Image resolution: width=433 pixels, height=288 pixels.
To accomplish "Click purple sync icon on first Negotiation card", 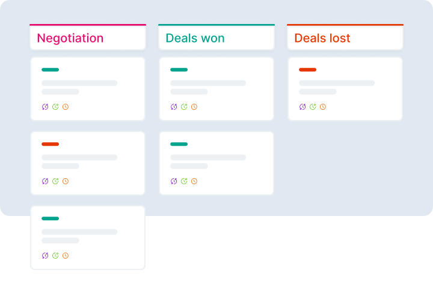I will coord(45,107).
